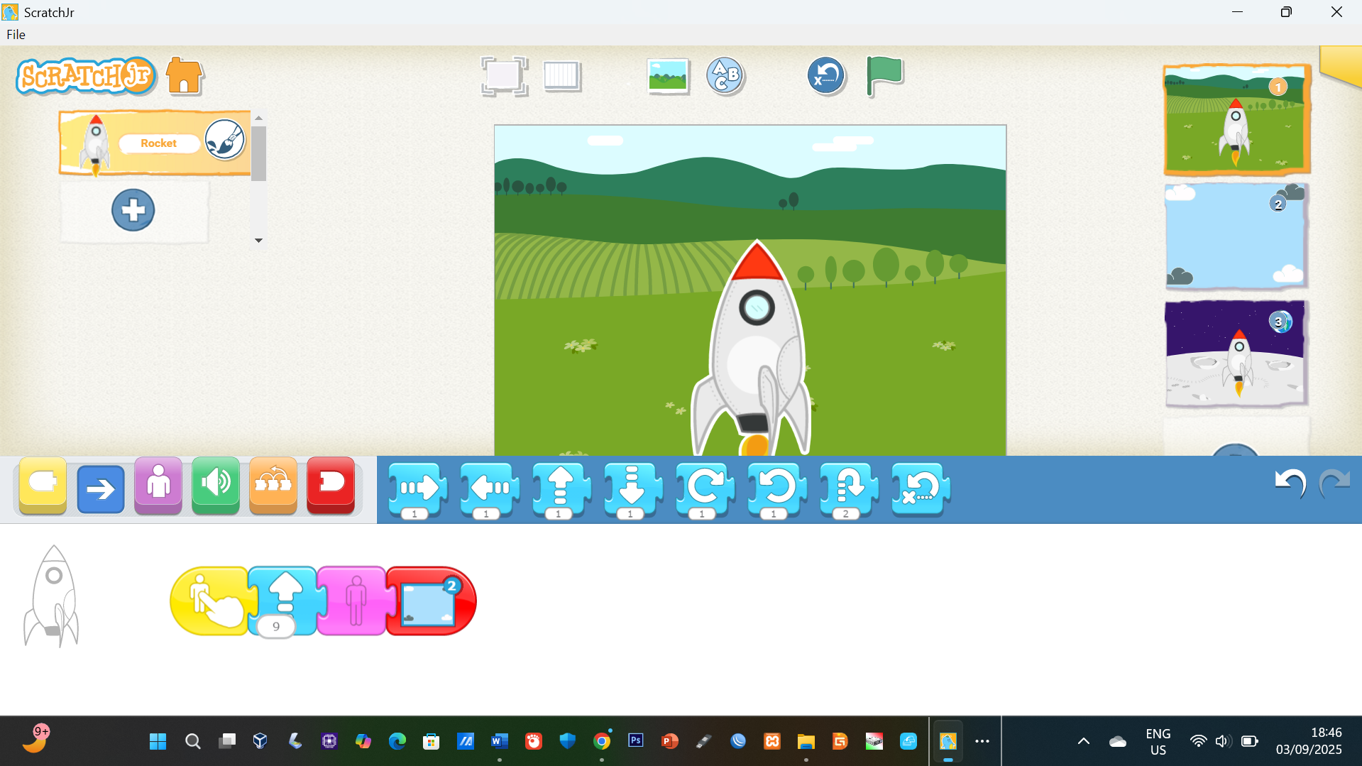Choose orange control blocks category
This screenshot has width=1362, height=766.
point(273,486)
